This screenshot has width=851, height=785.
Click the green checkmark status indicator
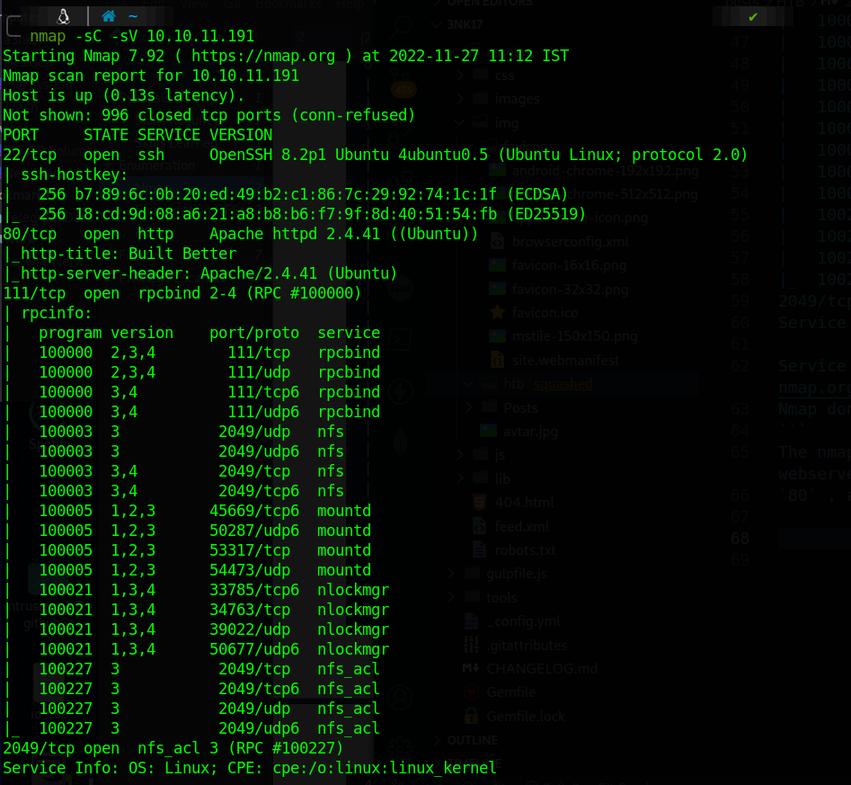tap(753, 16)
